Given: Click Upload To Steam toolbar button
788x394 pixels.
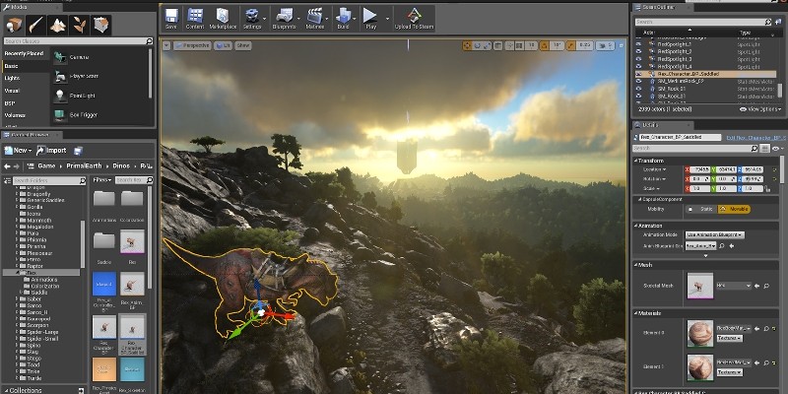Looking at the screenshot, I should 414,19.
